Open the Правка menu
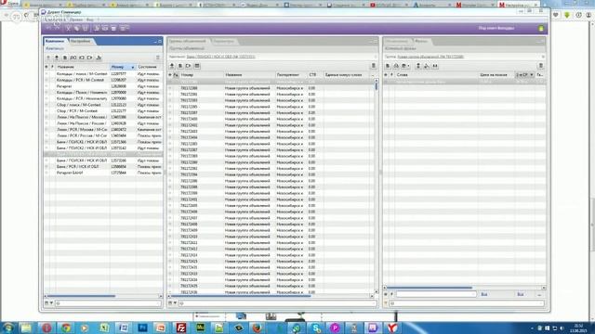The image size is (595, 334). (75, 19)
